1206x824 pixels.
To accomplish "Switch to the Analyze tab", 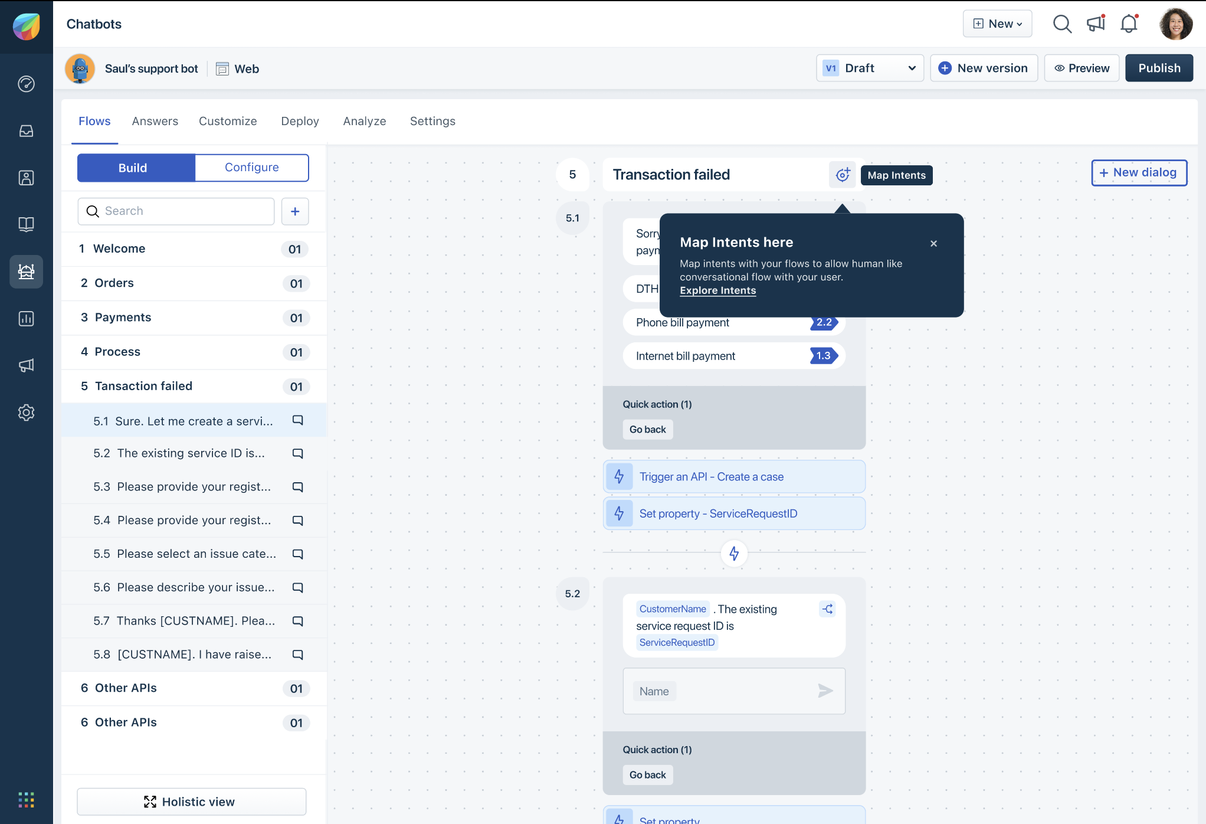I will tap(365, 121).
